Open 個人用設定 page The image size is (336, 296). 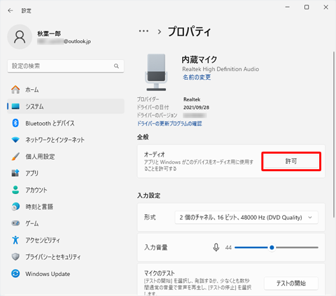(x=66, y=156)
